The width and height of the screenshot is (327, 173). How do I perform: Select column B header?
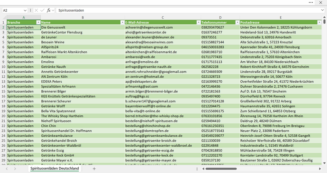coord(83,17)
